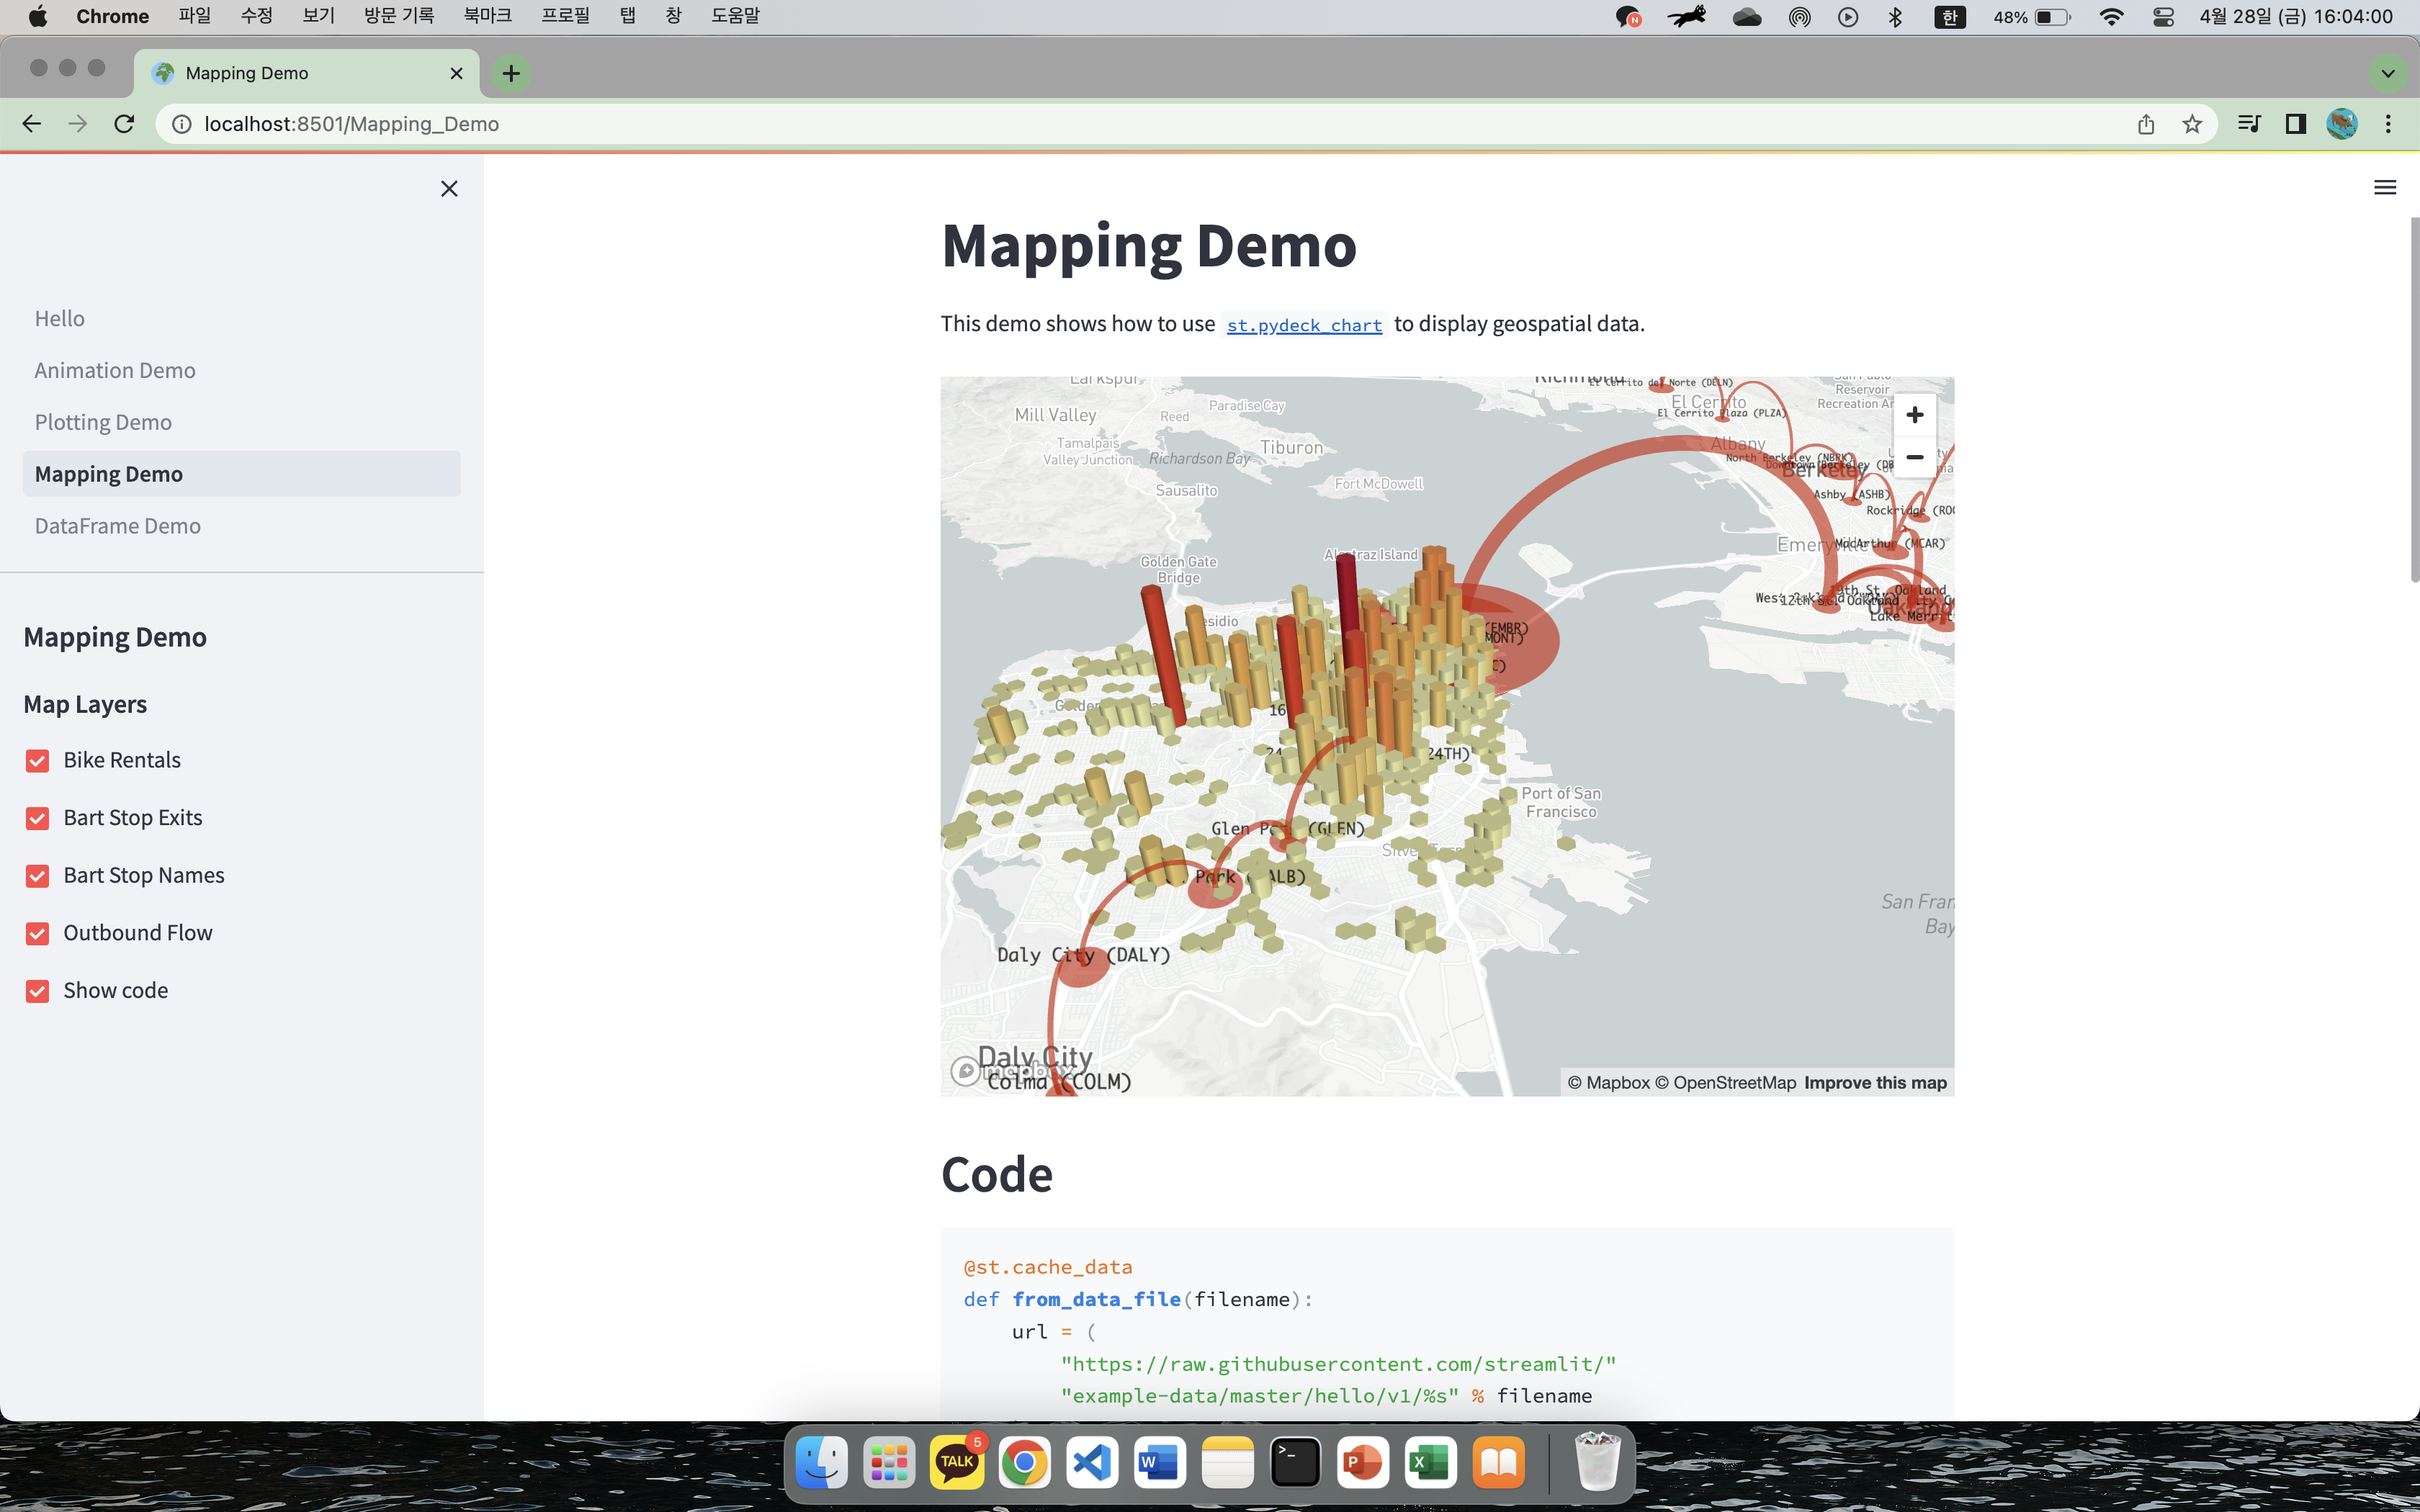Open the 북마크 menu in the menu bar

click(487, 16)
